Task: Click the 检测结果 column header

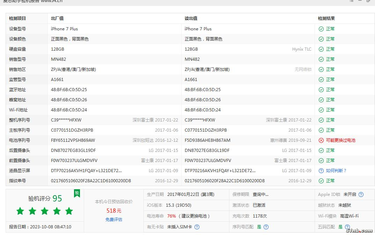Action: tap(326, 19)
